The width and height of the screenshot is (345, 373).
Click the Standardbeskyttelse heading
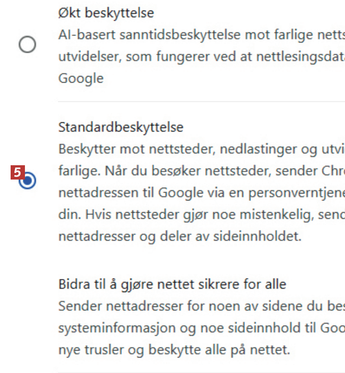121,127
